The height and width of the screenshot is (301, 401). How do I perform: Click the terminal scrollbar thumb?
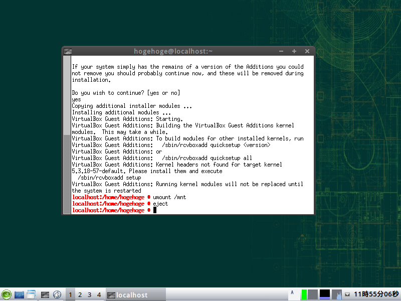point(67,174)
